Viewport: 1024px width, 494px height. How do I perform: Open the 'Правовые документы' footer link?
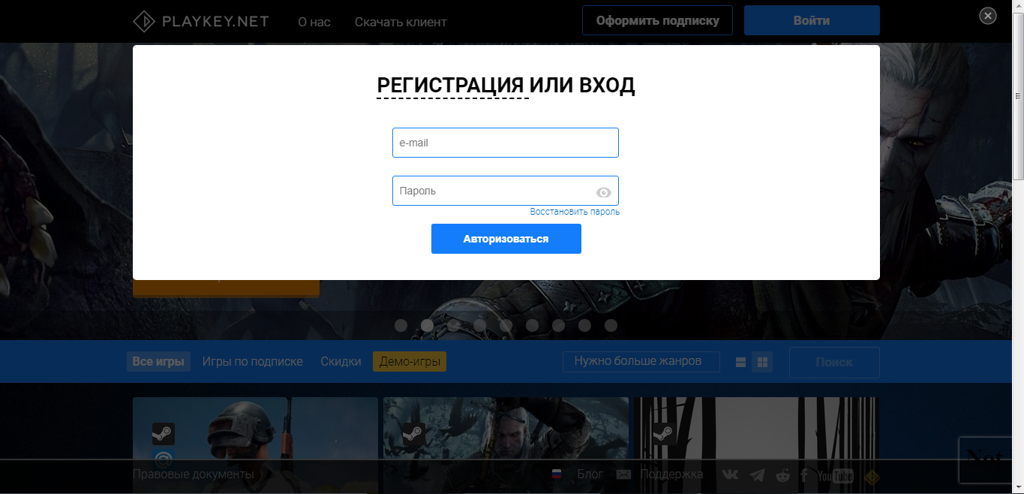point(194,474)
